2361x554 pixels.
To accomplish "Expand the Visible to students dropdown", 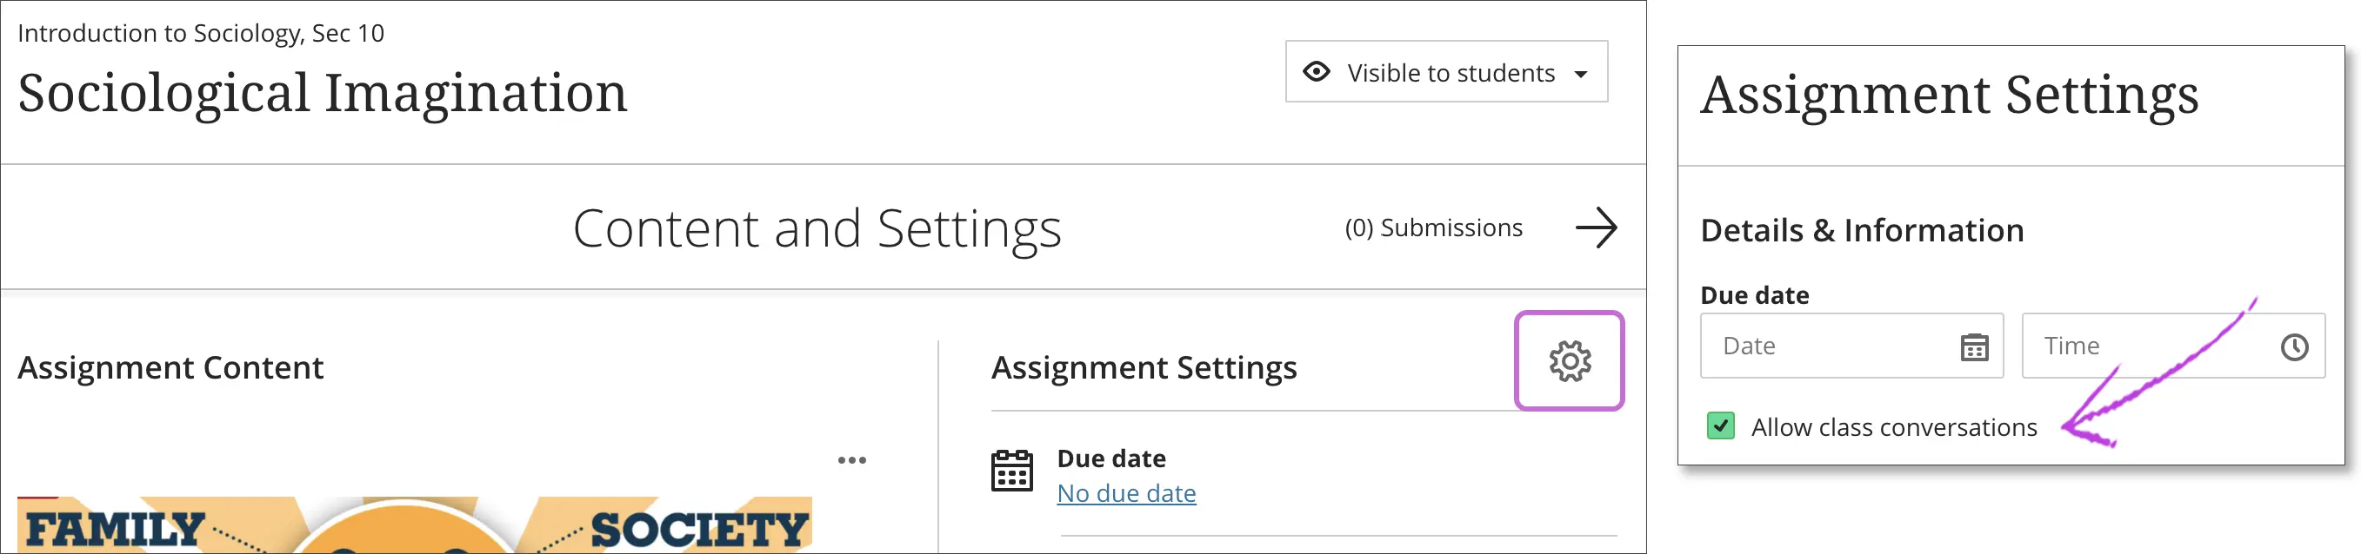I will tap(1450, 72).
